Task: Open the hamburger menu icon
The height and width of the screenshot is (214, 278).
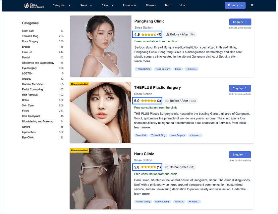Action: [252, 5]
